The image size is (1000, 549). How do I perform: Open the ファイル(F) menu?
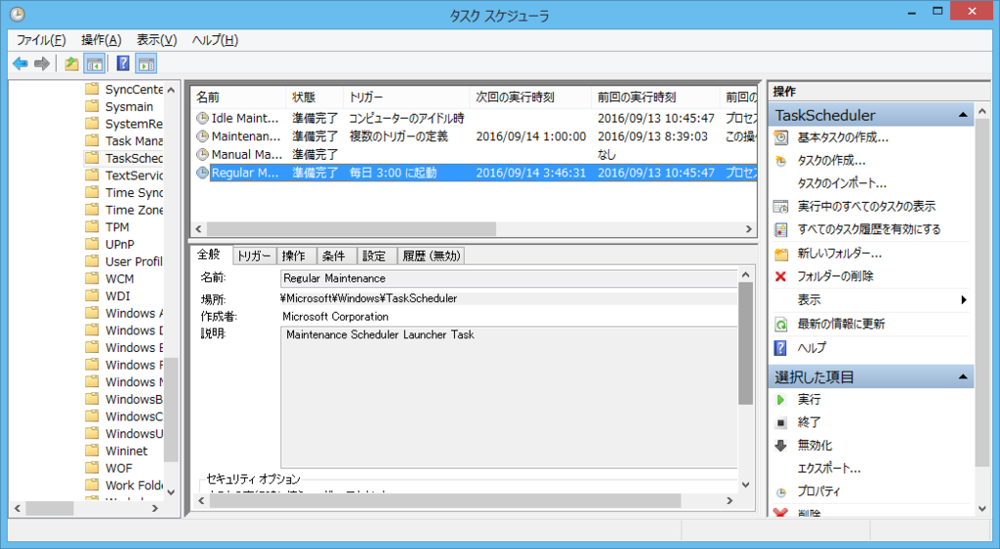[41, 40]
